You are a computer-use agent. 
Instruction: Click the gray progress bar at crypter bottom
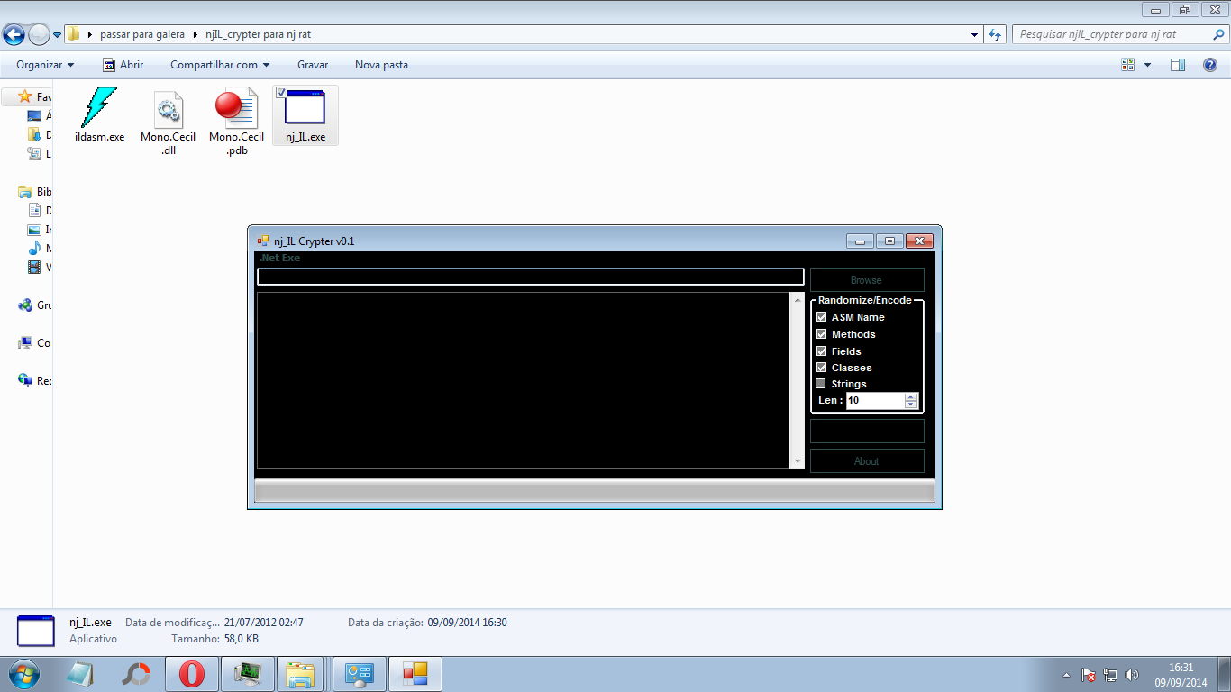click(x=595, y=490)
